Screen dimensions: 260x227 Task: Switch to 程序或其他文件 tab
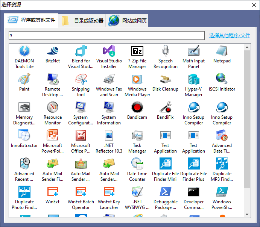click(31, 20)
